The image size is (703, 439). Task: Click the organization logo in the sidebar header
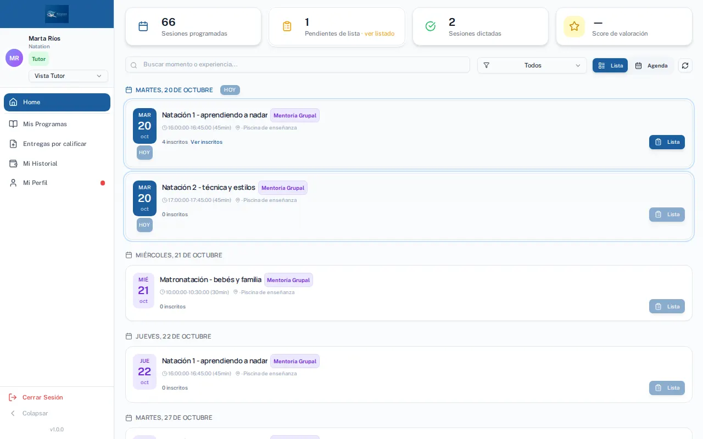pos(57,14)
